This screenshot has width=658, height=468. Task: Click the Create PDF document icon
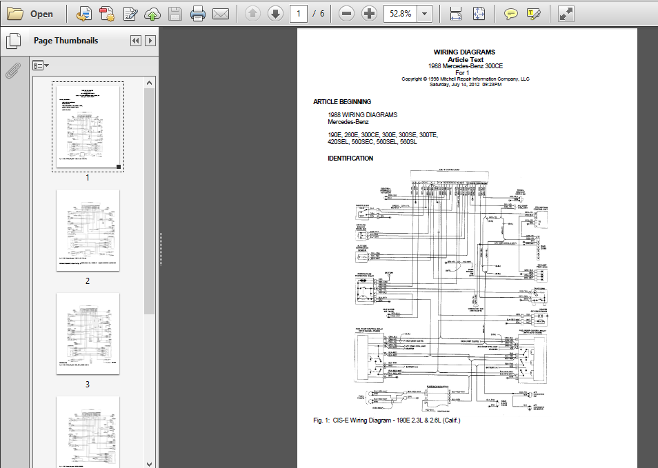[x=107, y=14]
